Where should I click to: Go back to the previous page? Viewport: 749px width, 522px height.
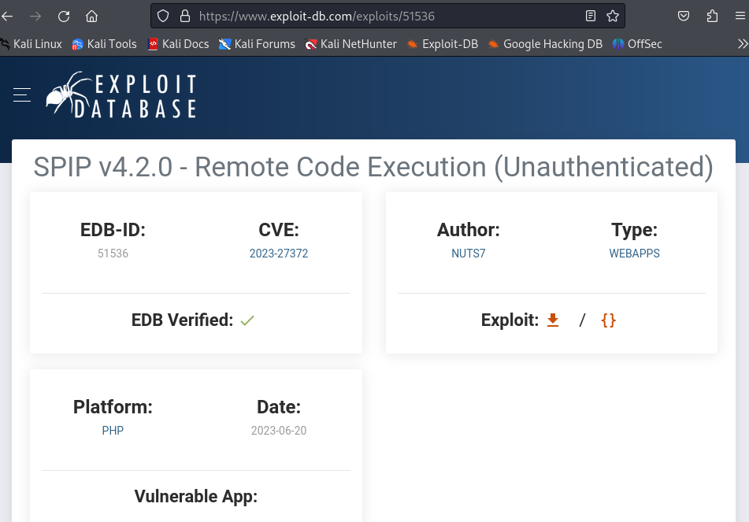point(7,17)
